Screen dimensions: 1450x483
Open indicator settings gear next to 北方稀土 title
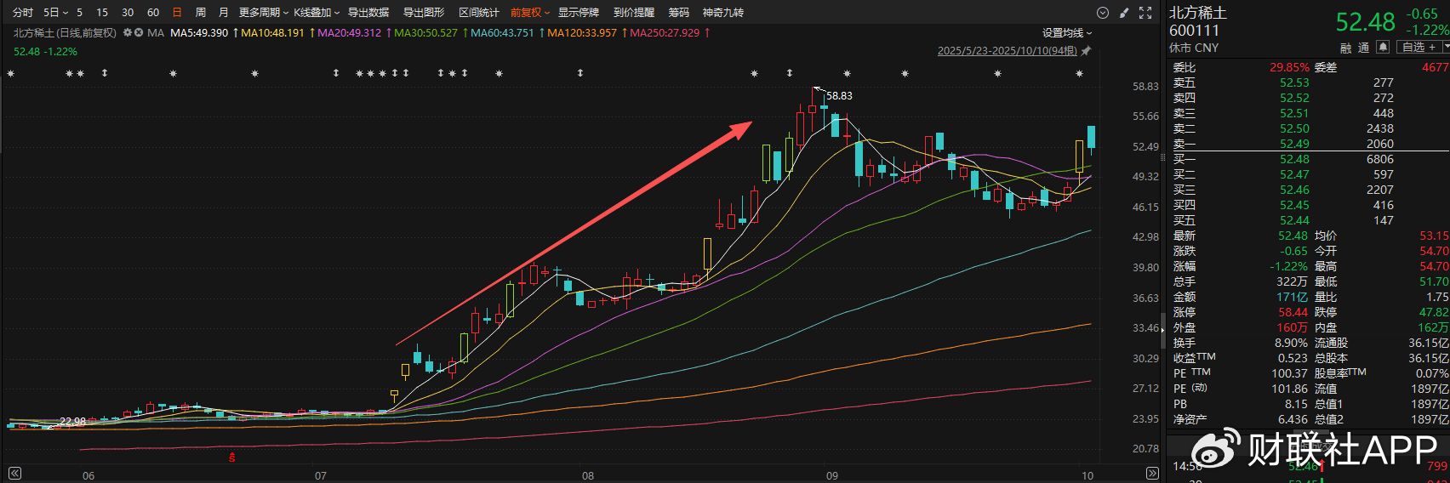click(128, 32)
